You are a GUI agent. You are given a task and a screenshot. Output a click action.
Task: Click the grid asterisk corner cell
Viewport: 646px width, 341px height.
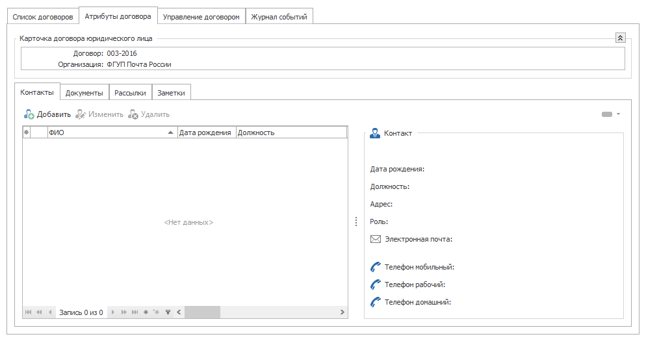click(x=27, y=133)
